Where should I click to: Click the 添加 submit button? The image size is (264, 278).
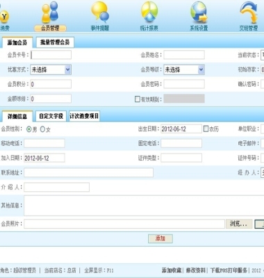click(x=160, y=238)
